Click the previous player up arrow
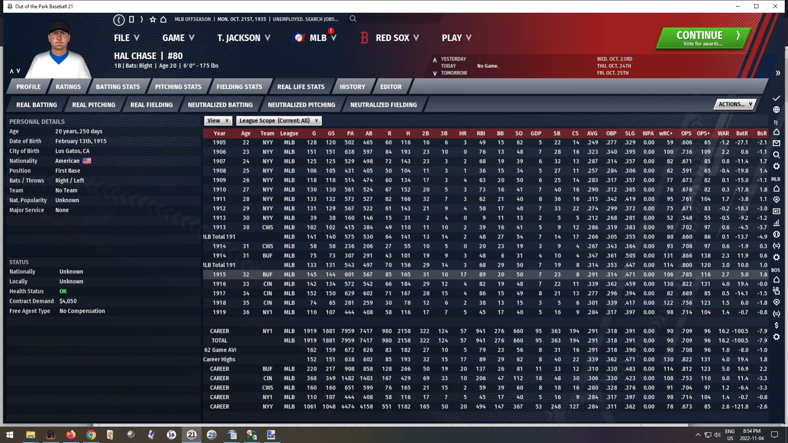This screenshot has width=788, height=443. 11,71
